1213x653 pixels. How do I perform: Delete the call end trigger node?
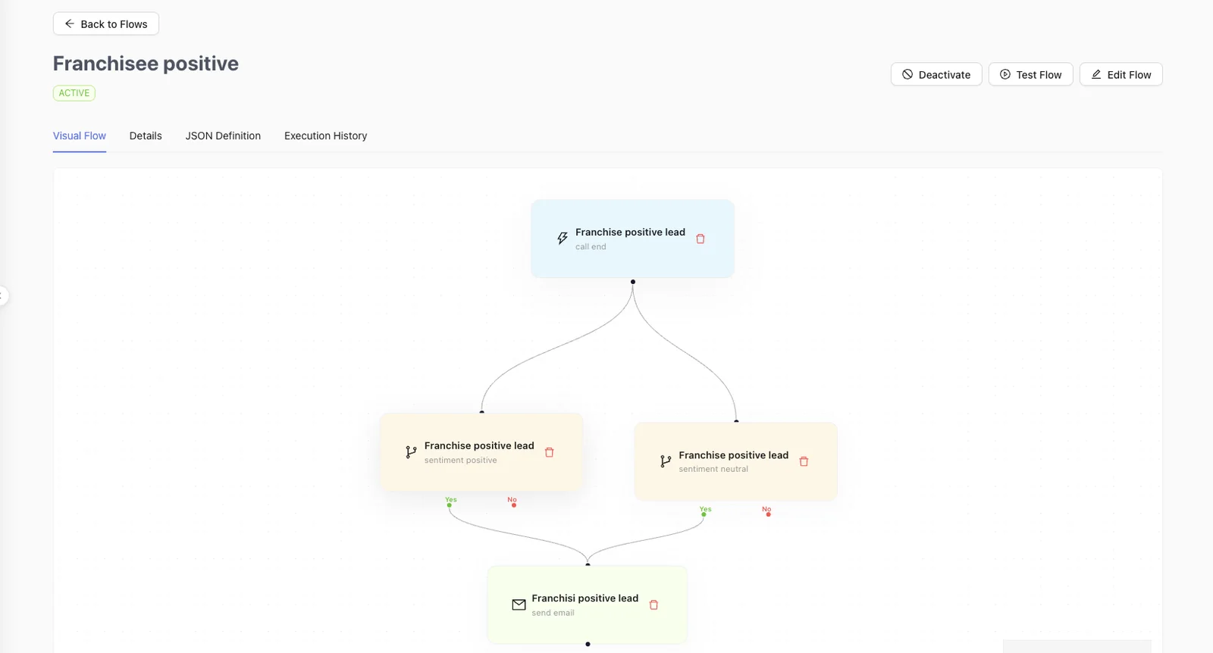click(x=701, y=239)
